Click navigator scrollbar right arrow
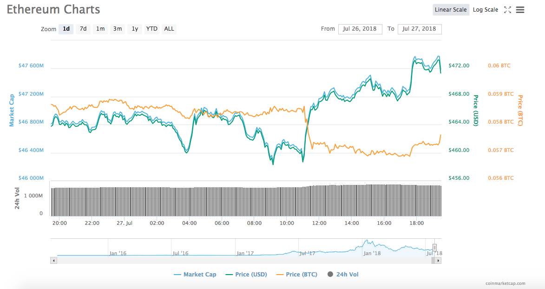Viewport: 545px width, 289px height. click(438, 261)
